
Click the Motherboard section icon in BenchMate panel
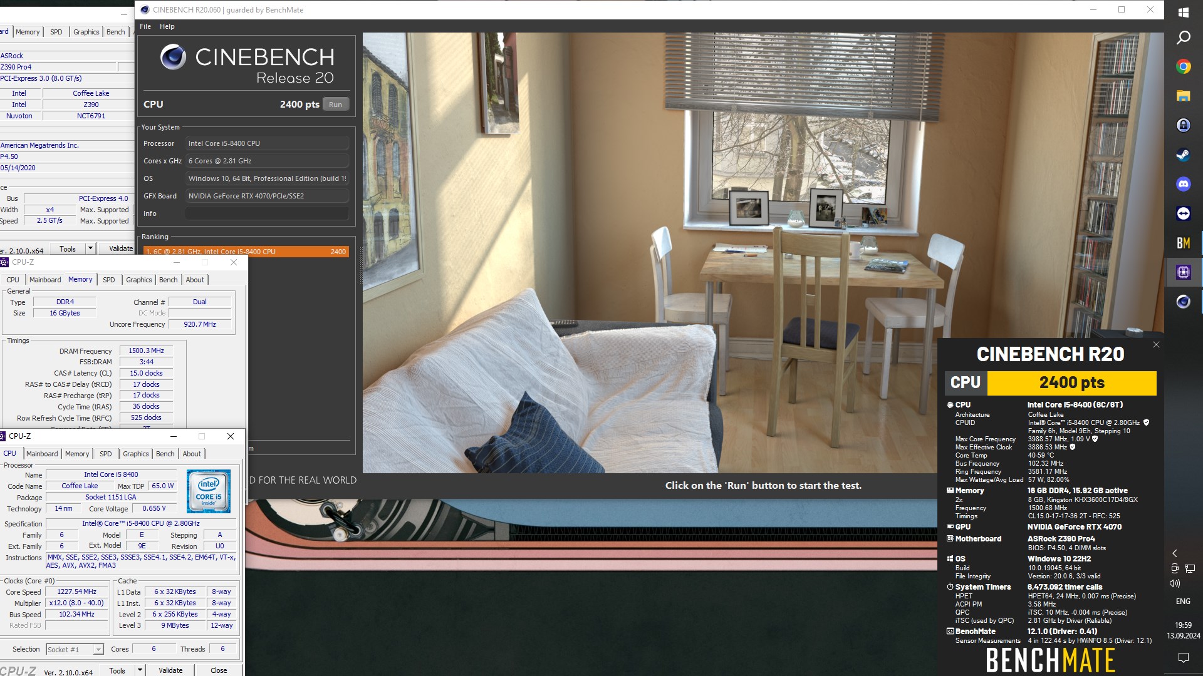point(950,539)
